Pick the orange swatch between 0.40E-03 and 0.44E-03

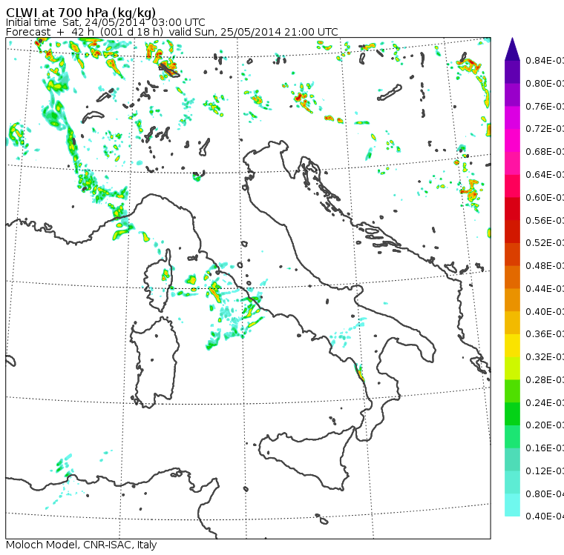click(x=512, y=300)
